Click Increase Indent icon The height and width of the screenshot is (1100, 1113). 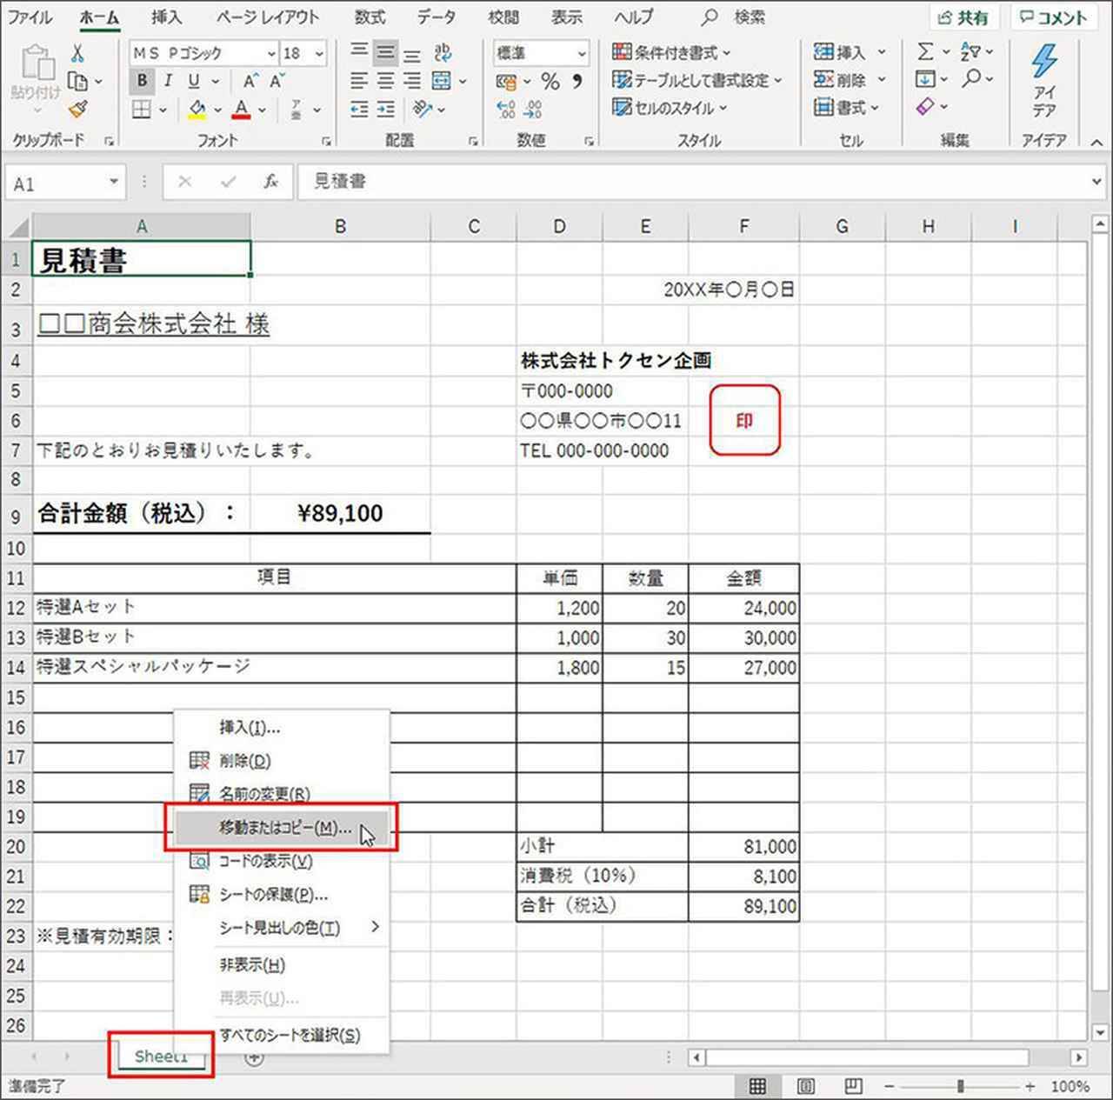pyautogui.click(x=386, y=110)
